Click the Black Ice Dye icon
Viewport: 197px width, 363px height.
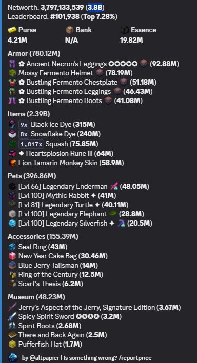click(x=12, y=124)
